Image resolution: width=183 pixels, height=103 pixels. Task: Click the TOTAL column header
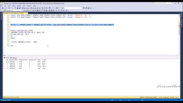coord(39,60)
